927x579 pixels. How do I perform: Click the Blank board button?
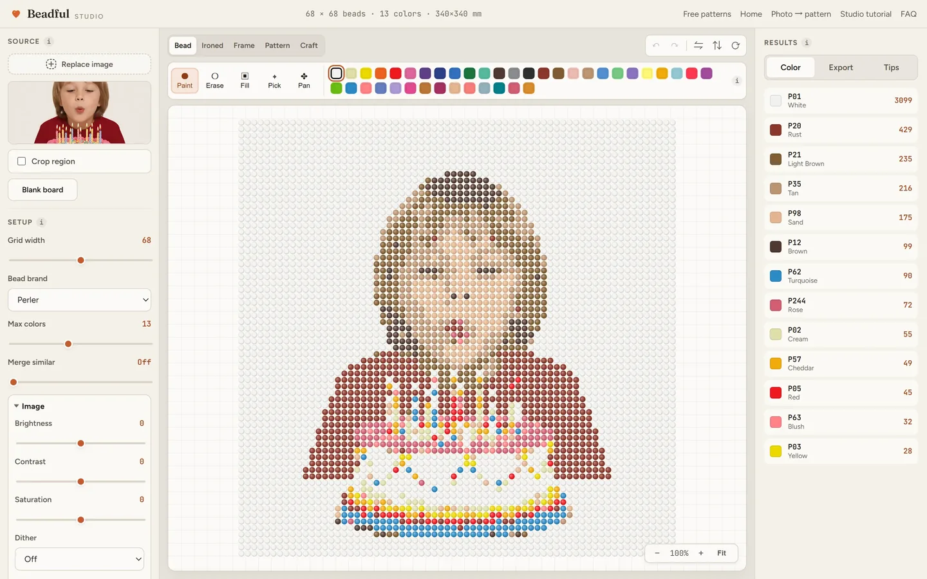click(x=42, y=190)
